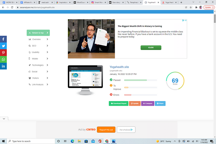The image size is (216, 144).
Task: Collapse bottom ad panel chevron
Action: 4,119
